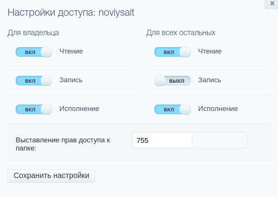
Task: Enable Запись switch for all others
Action: point(172,81)
